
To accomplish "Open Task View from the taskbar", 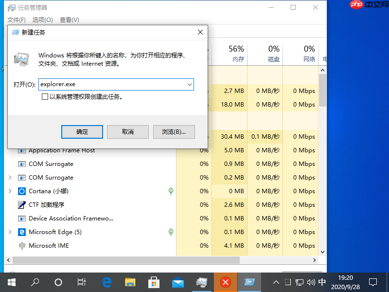I will pos(81,282).
